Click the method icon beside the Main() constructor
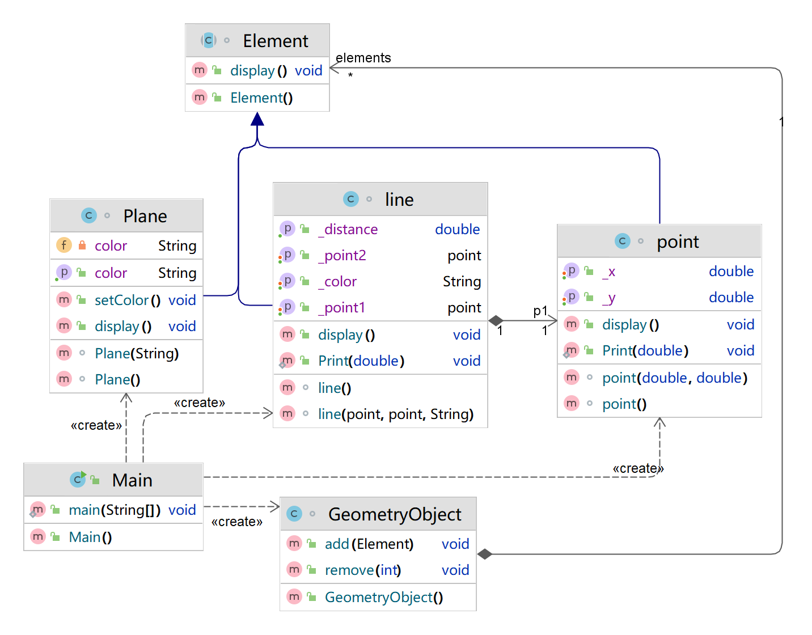 tap(37, 537)
